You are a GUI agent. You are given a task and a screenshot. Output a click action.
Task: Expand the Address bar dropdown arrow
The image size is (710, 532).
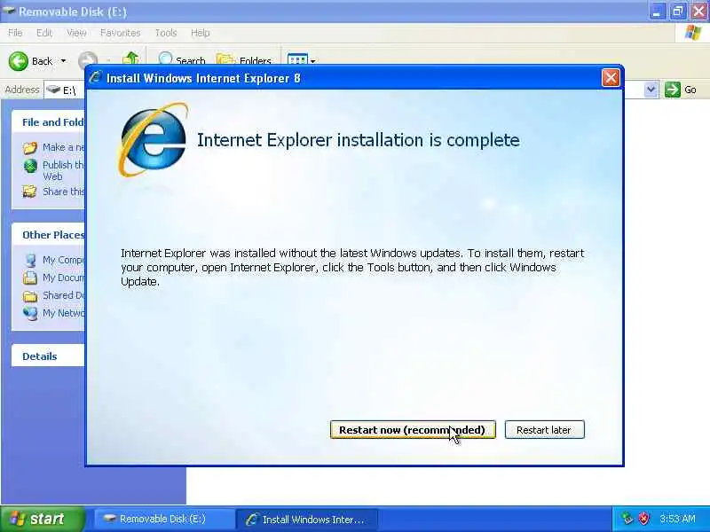coord(651,90)
